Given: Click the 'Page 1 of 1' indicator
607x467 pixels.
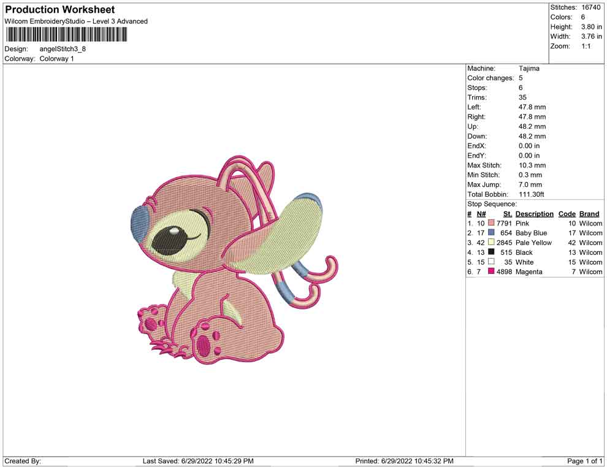Looking at the screenshot, I should pos(584,461).
